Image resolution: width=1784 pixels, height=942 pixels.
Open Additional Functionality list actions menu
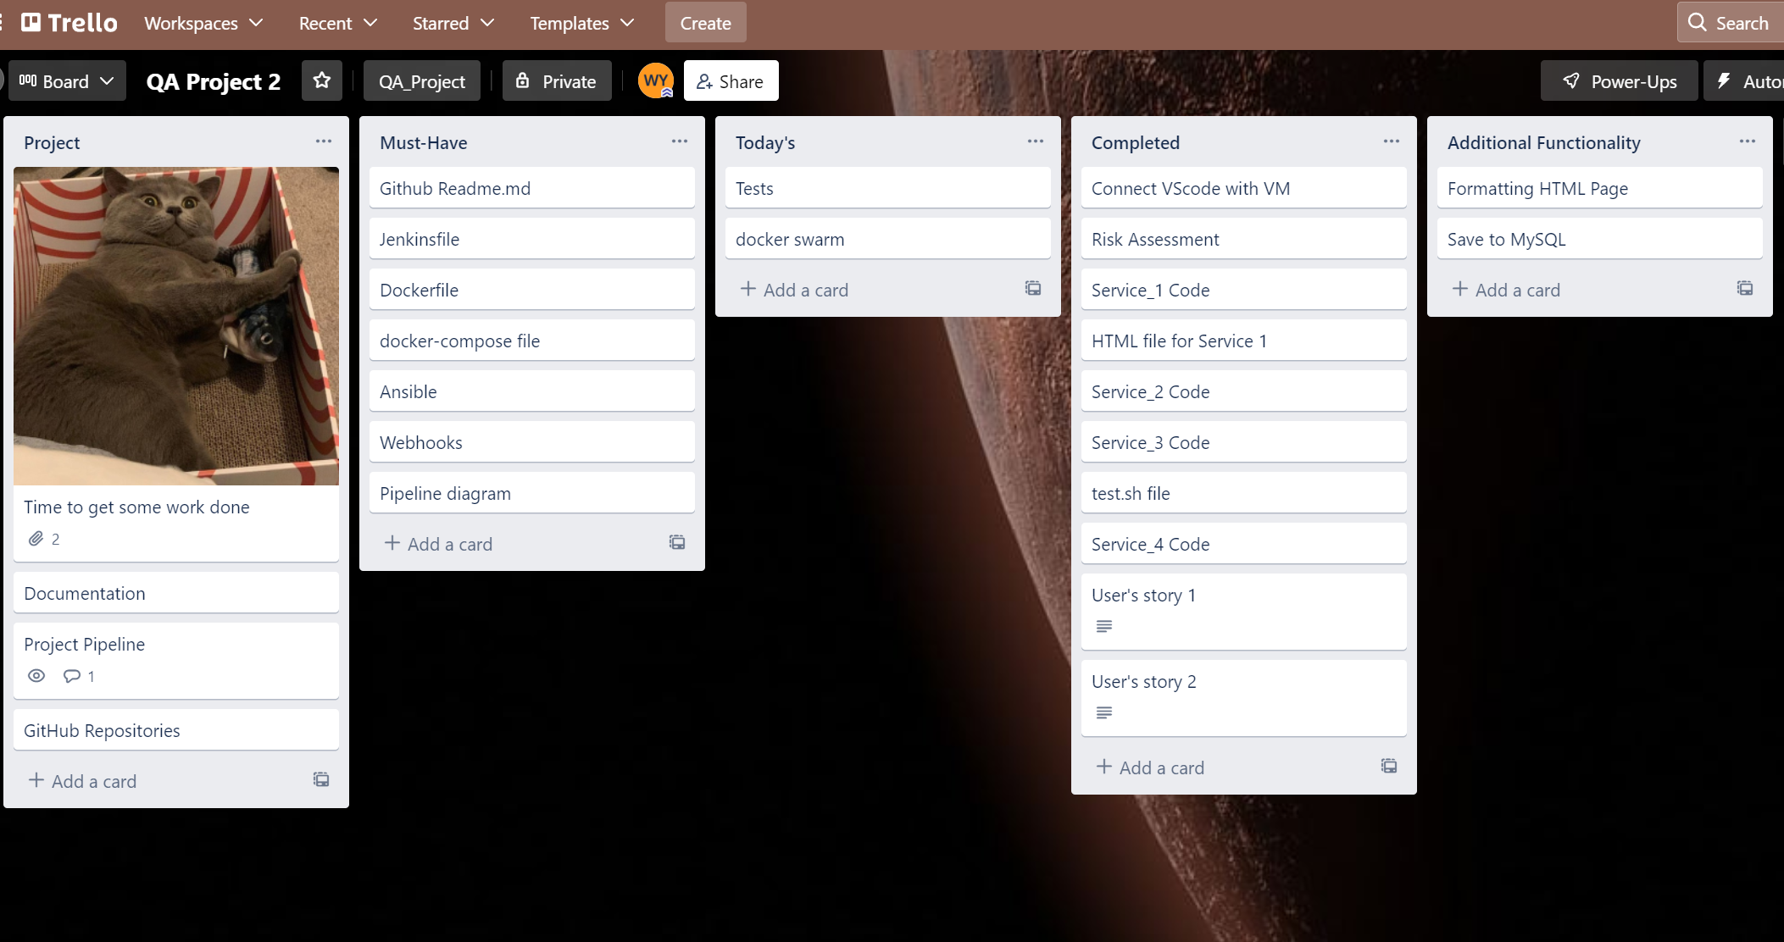[x=1748, y=141]
